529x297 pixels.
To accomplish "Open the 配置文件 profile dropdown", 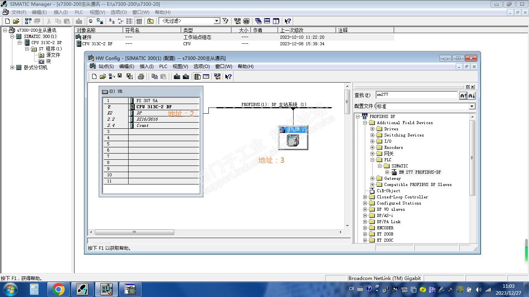I will 472,106.
